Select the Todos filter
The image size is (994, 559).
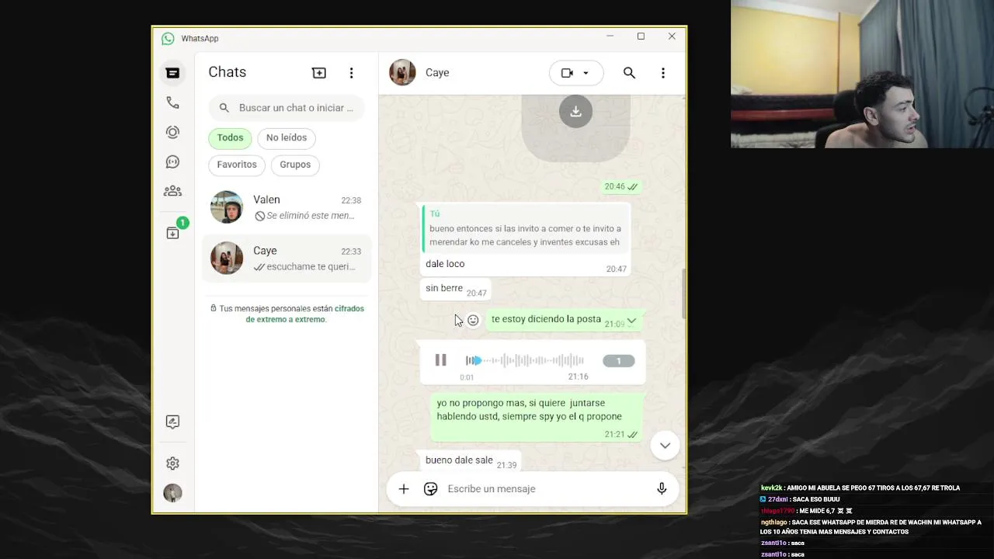click(230, 137)
